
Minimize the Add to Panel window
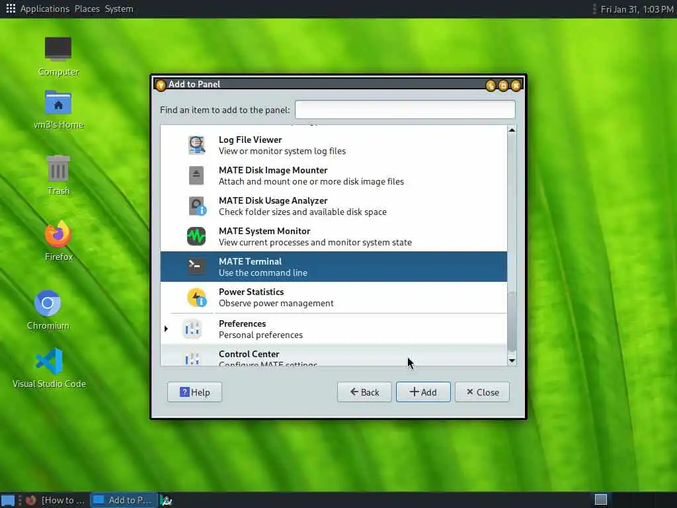click(x=491, y=85)
